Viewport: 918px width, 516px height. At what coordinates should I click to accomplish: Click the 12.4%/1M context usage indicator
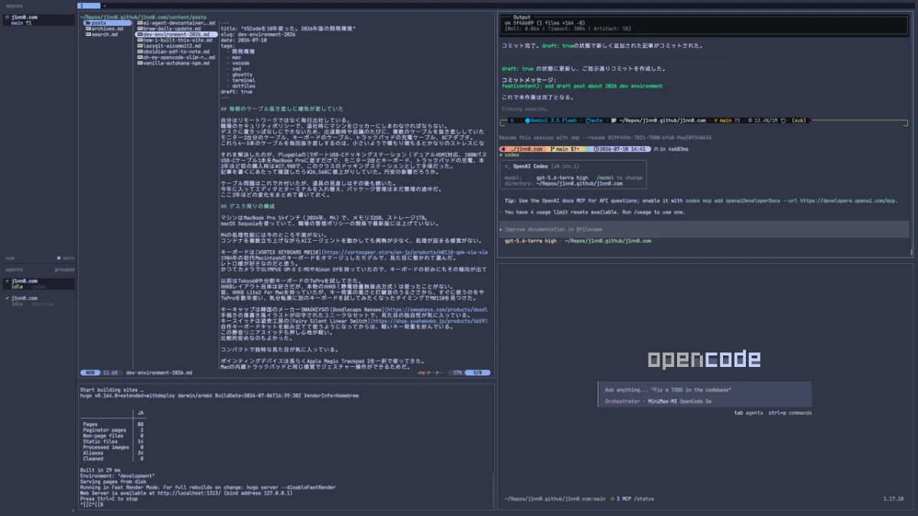(x=766, y=121)
